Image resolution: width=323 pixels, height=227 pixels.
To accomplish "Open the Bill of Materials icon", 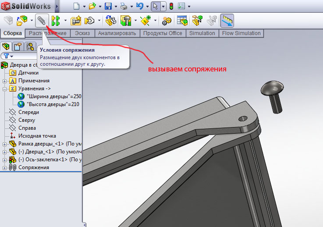I will 182,20.
